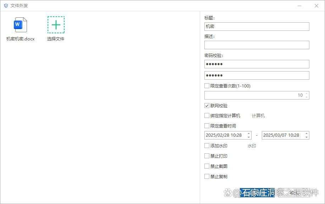The height and width of the screenshot is (204, 325).
Task: Click the 选择文件 green plus icon
Action: [55, 25]
